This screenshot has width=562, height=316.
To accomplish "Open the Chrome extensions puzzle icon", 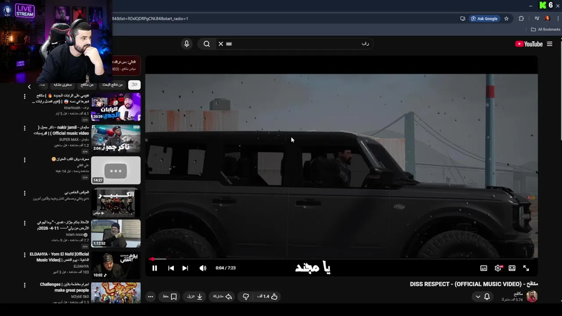I will coord(521,18).
